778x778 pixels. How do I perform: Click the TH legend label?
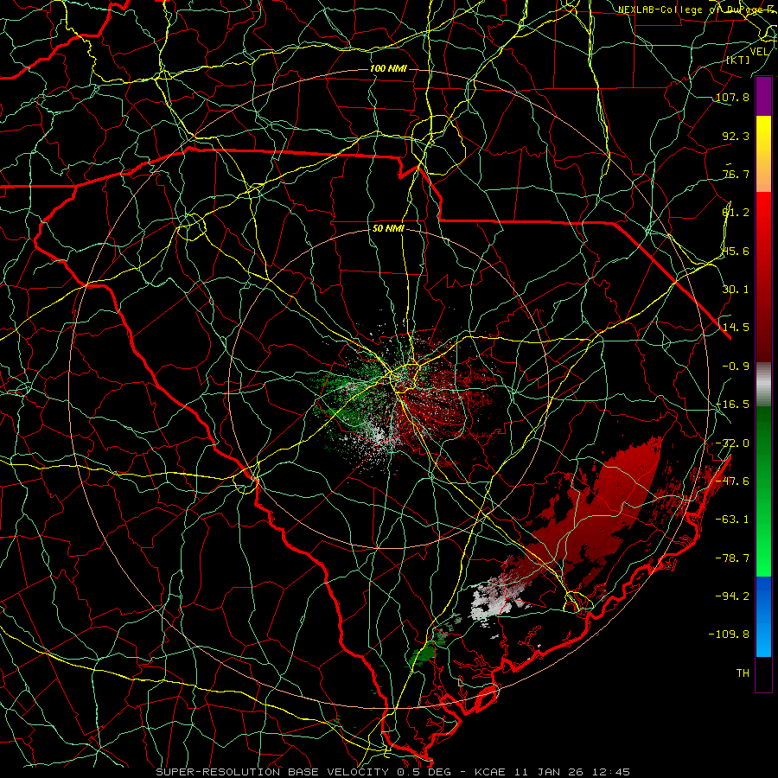tap(743, 673)
